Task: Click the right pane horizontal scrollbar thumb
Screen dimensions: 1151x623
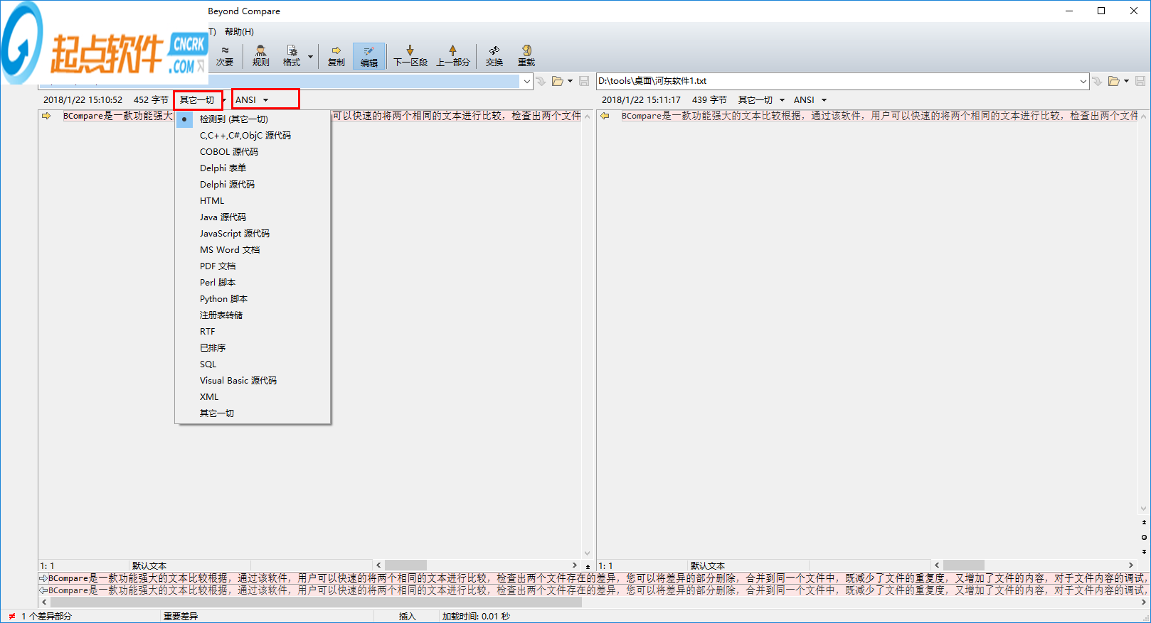Action: 964,565
